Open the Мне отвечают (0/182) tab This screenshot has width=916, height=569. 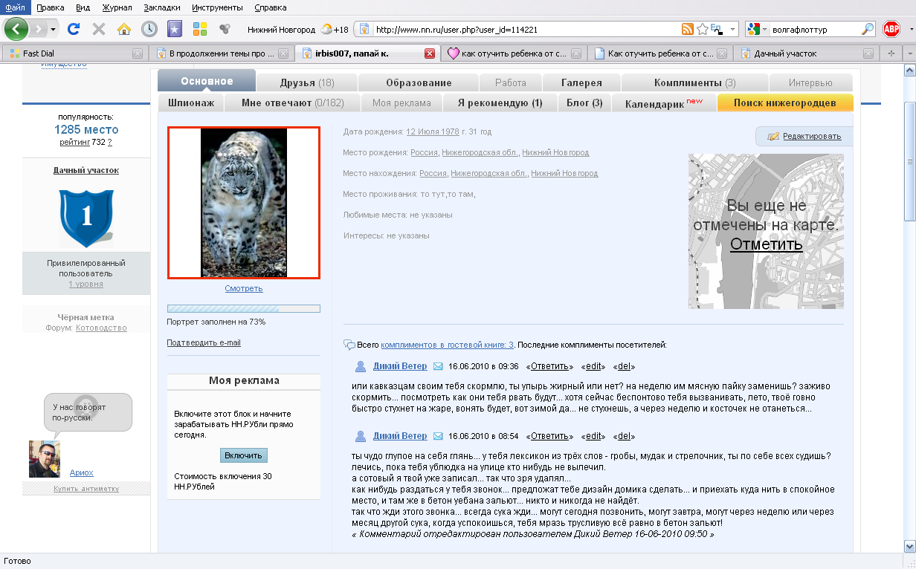[293, 103]
